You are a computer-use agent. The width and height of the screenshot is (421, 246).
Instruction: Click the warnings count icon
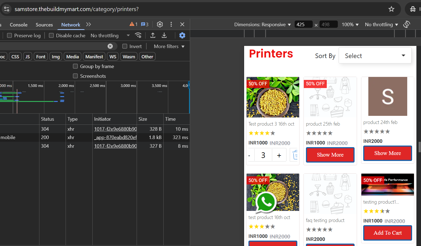[x=134, y=24]
